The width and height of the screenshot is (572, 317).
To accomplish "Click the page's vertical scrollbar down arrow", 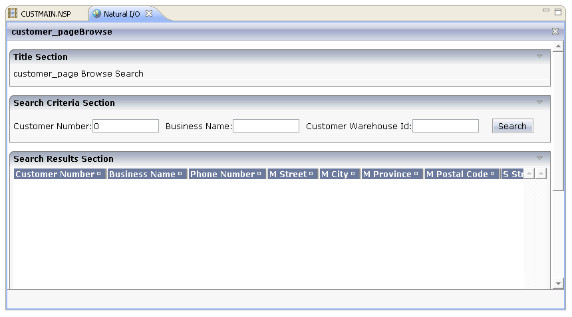I will 558,284.
